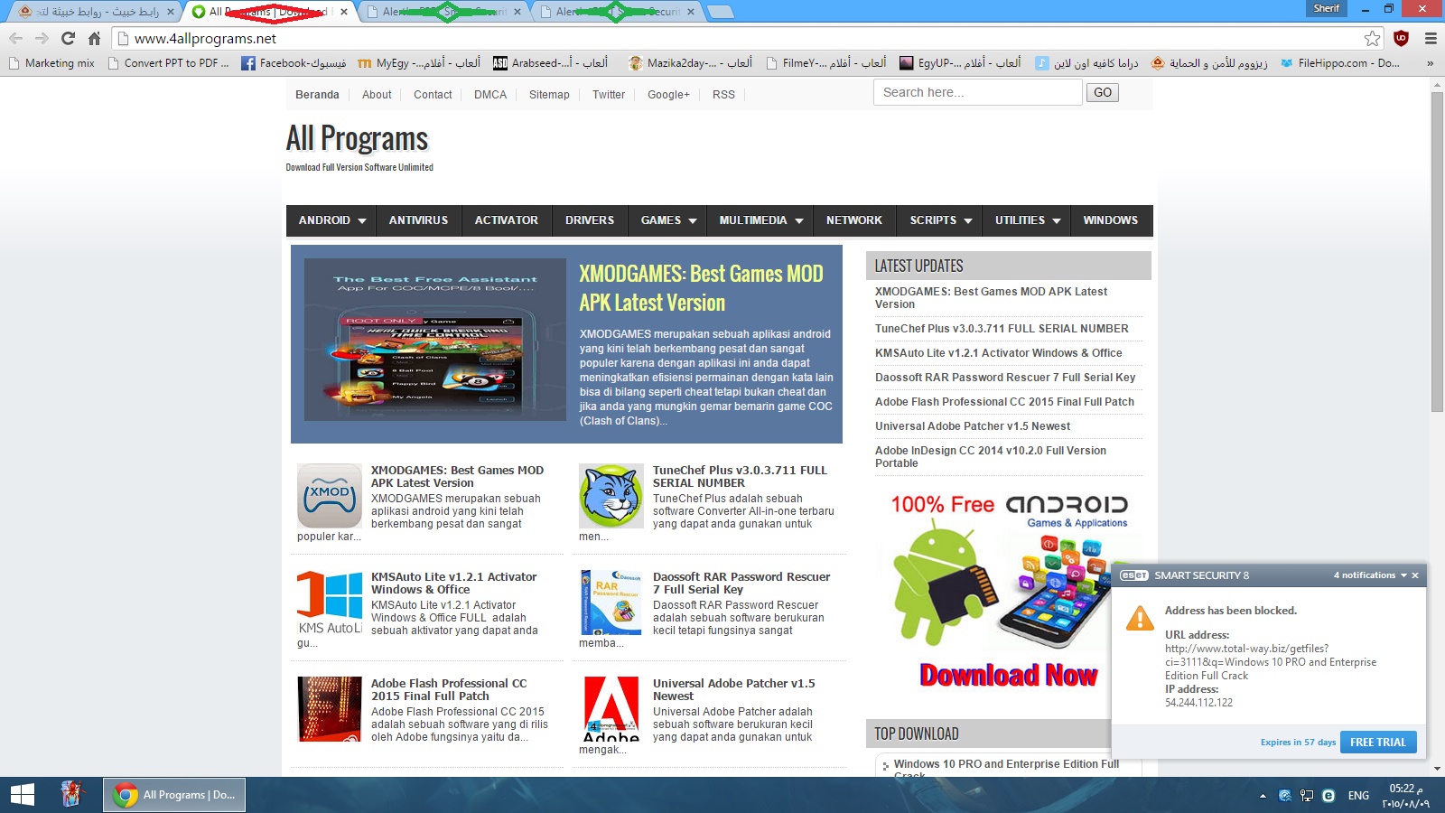
Task: Switch to the first Arabic-titled browser tab
Action: 94,12
